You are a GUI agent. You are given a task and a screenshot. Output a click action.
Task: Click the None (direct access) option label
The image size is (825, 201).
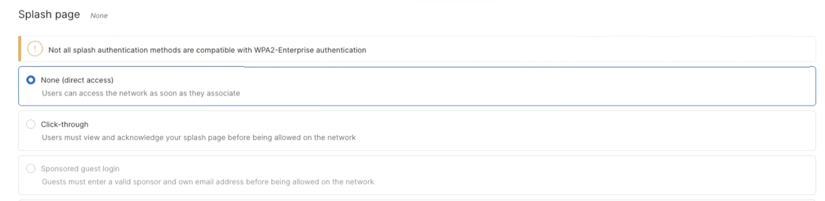[77, 80]
